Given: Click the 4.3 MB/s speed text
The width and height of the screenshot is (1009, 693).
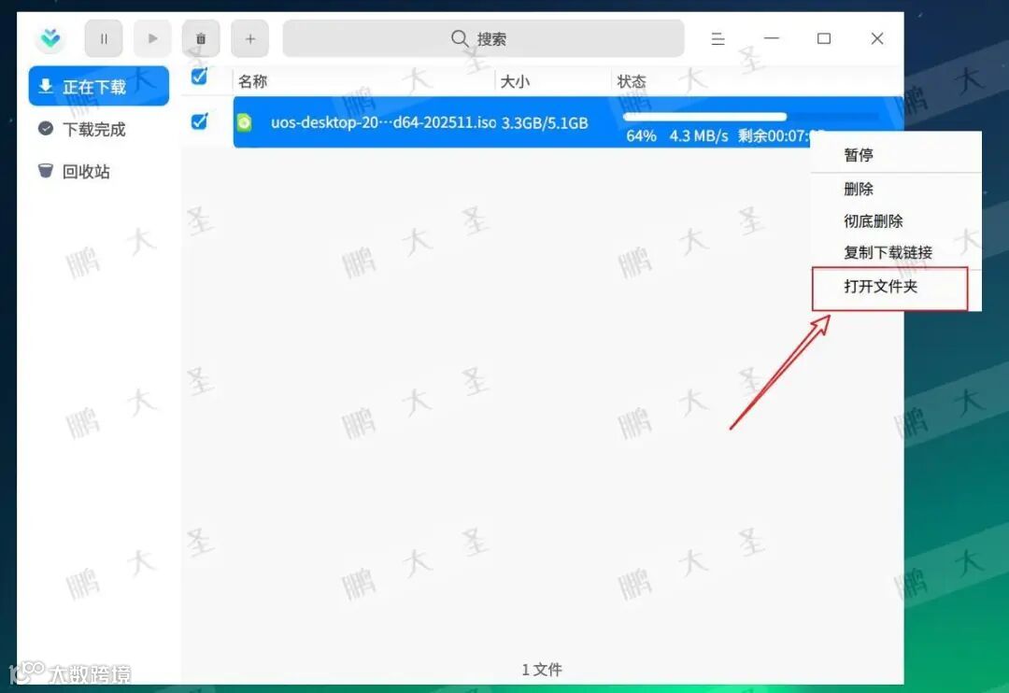Looking at the screenshot, I should click(699, 135).
